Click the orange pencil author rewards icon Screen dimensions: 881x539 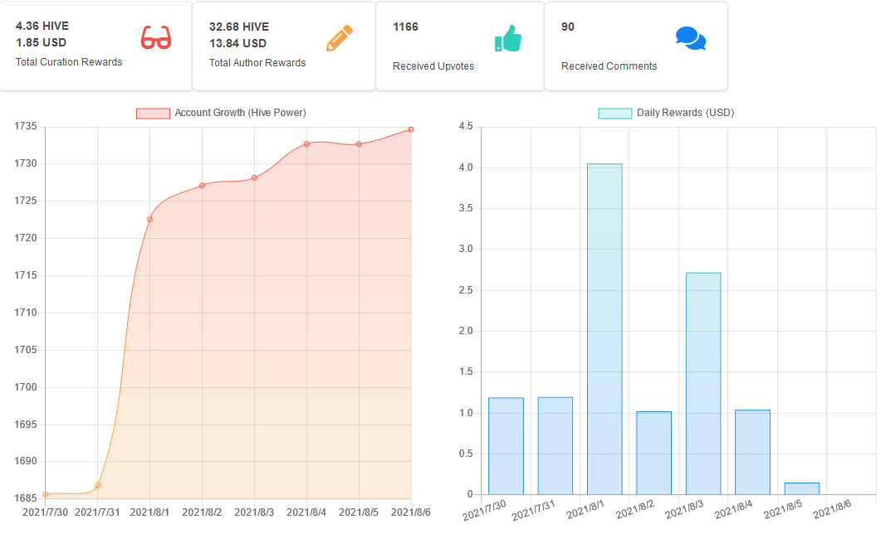pyautogui.click(x=340, y=38)
